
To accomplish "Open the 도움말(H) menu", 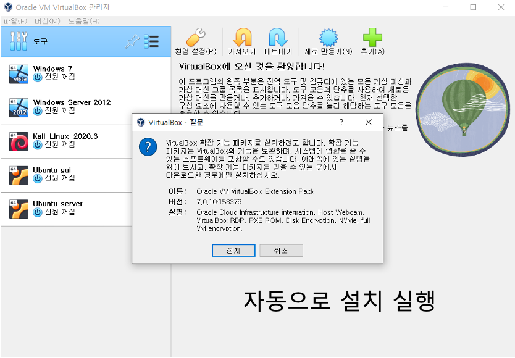I will point(84,21).
